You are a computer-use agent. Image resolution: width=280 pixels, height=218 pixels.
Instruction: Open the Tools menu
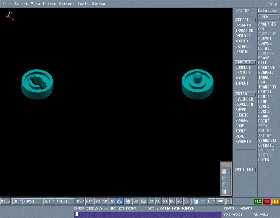pyautogui.click(x=83, y=4)
